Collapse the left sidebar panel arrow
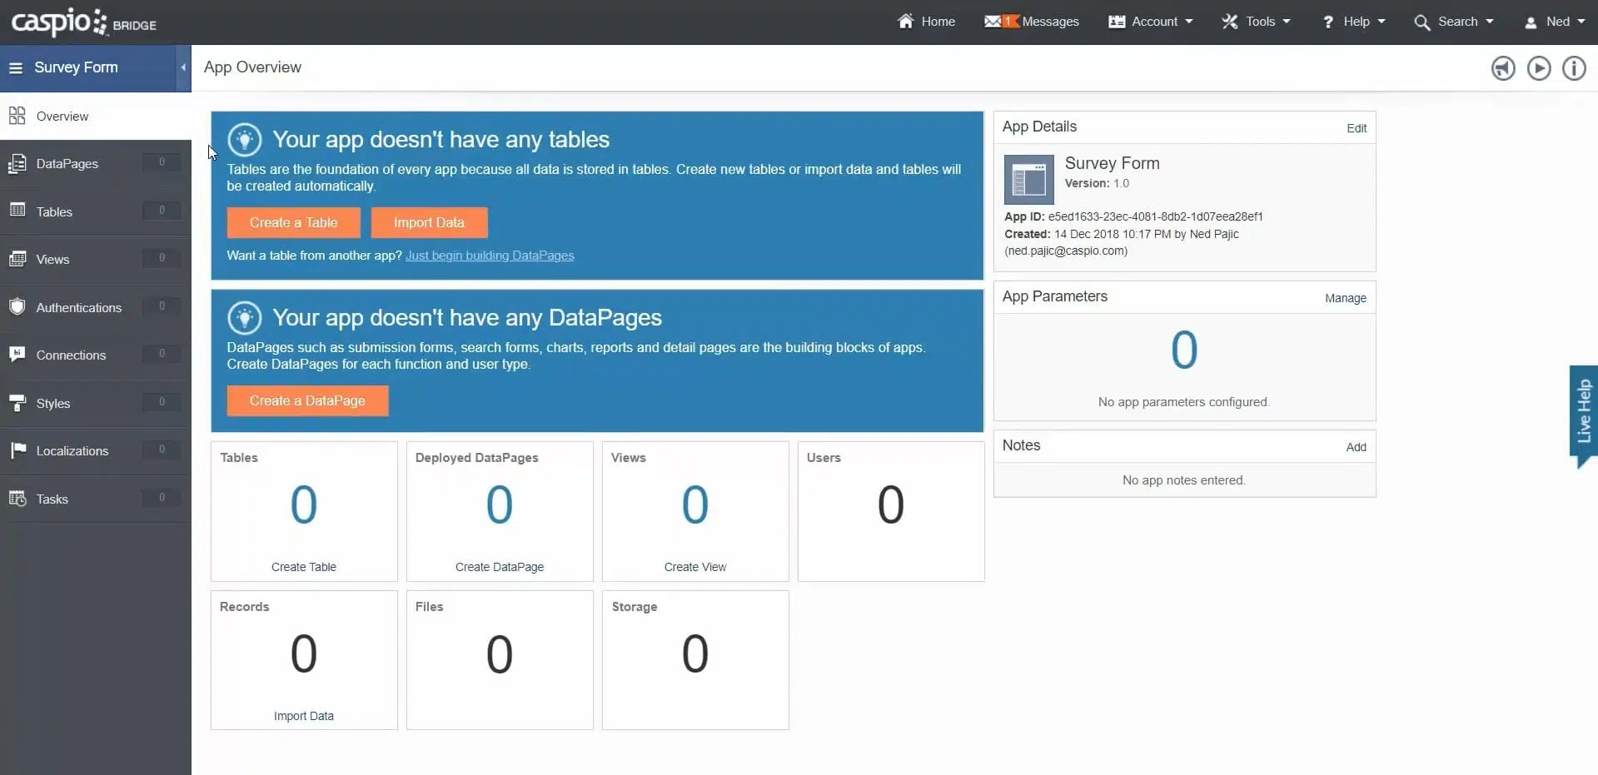 183,68
